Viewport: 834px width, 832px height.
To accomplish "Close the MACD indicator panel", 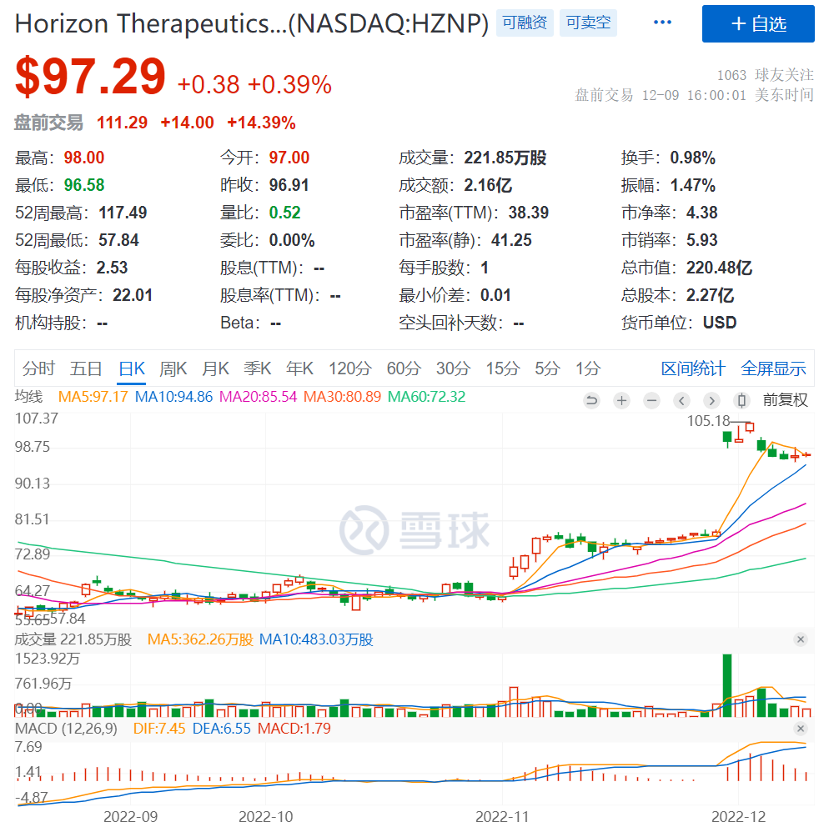I will 801,729.
